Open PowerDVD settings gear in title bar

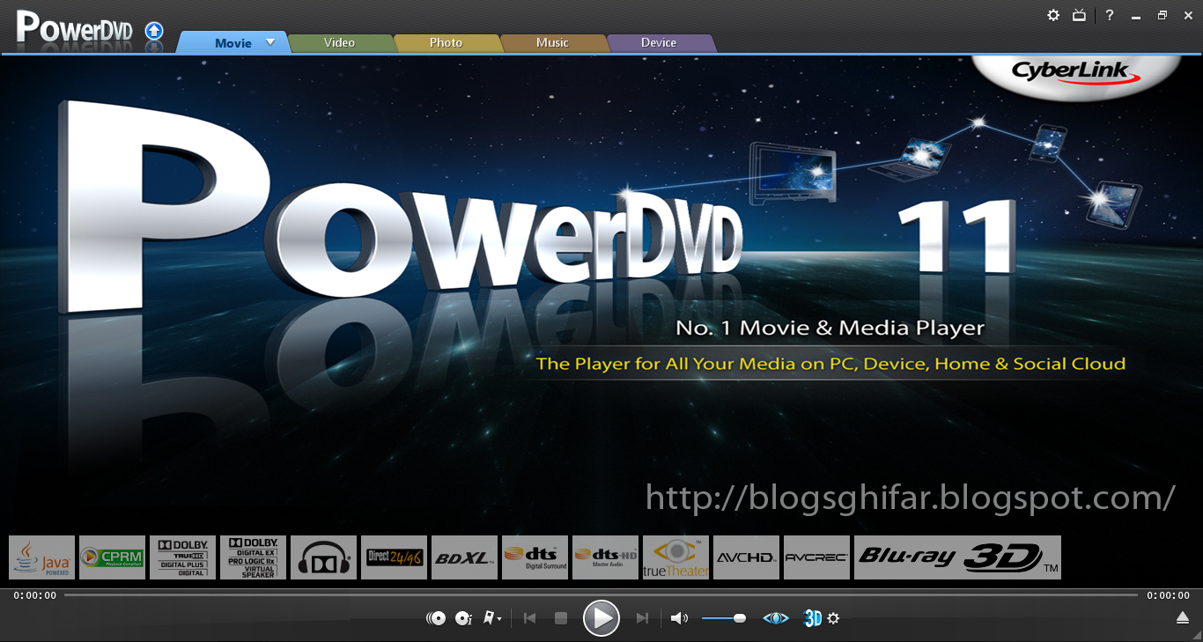[1053, 15]
